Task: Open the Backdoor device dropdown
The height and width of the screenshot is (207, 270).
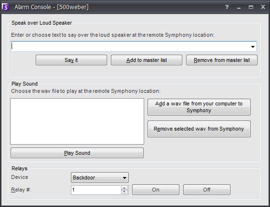Action: (100, 177)
